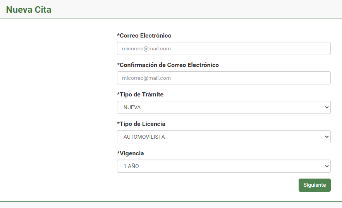The width and height of the screenshot is (342, 208).
Task: Open the Vigencia dropdown list
Action: (223, 167)
